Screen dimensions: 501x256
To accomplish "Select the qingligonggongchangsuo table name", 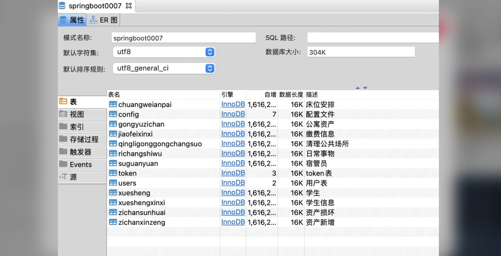I will click(x=160, y=144).
